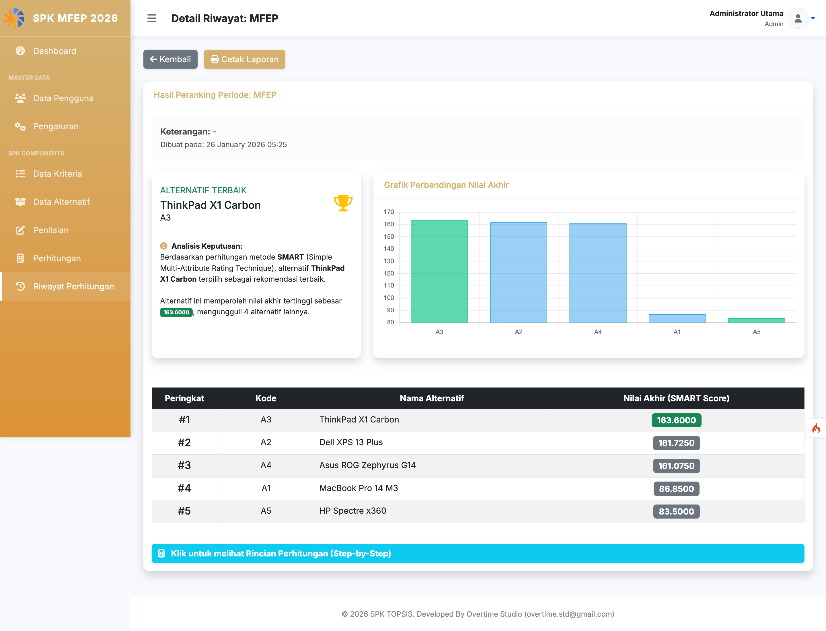
Task: Go to Data Pengguna page
Action: [65, 98]
